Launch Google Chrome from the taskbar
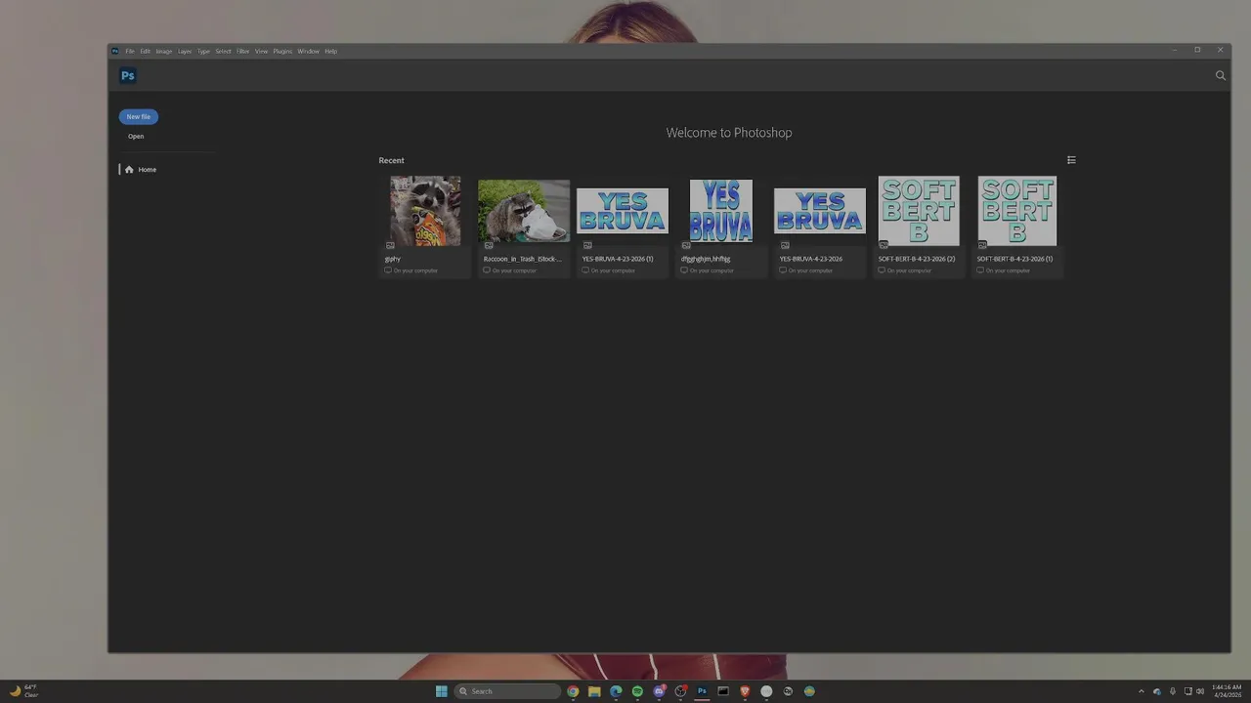Screen dimensions: 1251x703 pos(573,691)
